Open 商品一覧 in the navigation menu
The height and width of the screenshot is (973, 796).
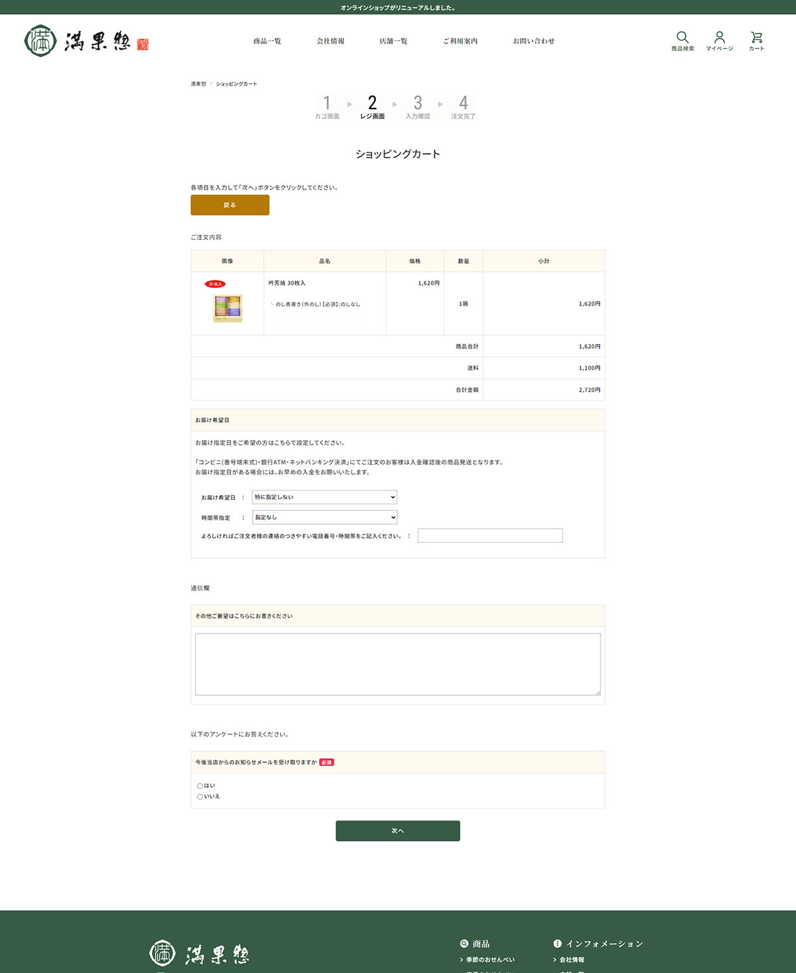267,41
